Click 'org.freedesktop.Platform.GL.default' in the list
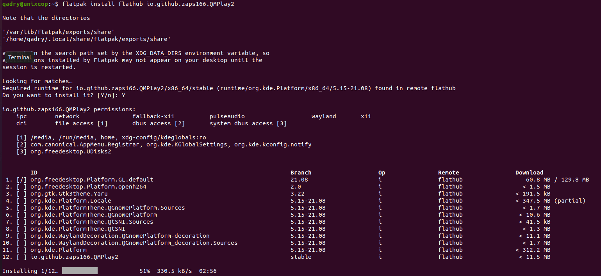Viewport: 601px width, 276px height. [92, 180]
